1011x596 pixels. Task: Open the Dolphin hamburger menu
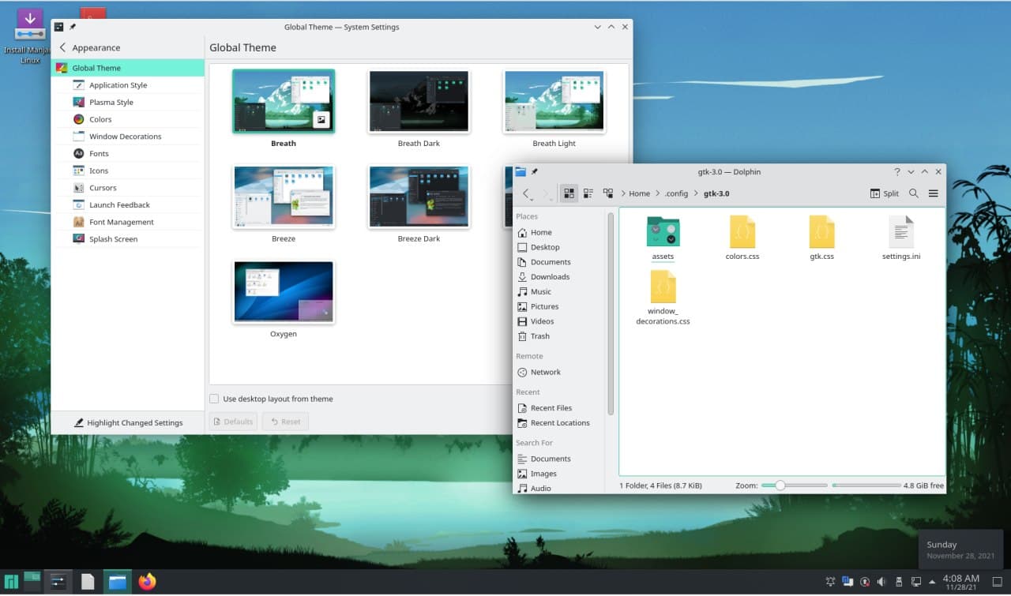coord(934,193)
